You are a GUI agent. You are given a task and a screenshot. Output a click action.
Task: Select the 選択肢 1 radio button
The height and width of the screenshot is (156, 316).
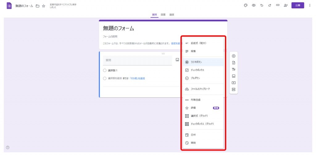[105, 70]
